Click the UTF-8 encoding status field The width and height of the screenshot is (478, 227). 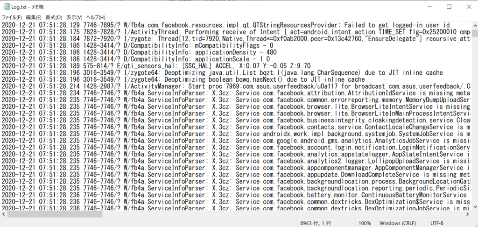pos(437,223)
